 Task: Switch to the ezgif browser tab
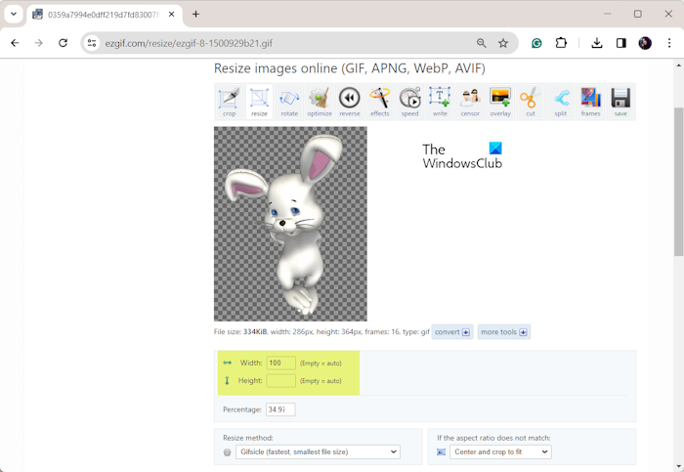click(96, 15)
